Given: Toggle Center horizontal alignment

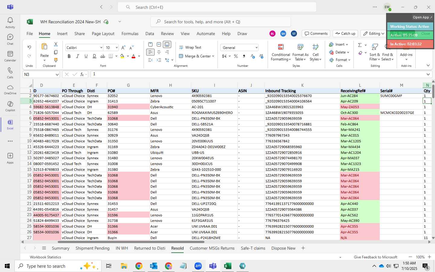Looking at the screenshot, I should [159, 52].
